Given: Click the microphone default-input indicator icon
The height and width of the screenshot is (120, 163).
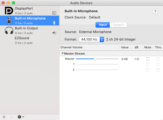Looking at the screenshot, I should point(54,23).
